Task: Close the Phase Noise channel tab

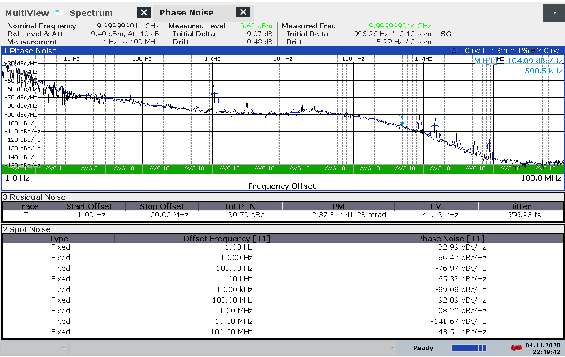Action: point(243,12)
